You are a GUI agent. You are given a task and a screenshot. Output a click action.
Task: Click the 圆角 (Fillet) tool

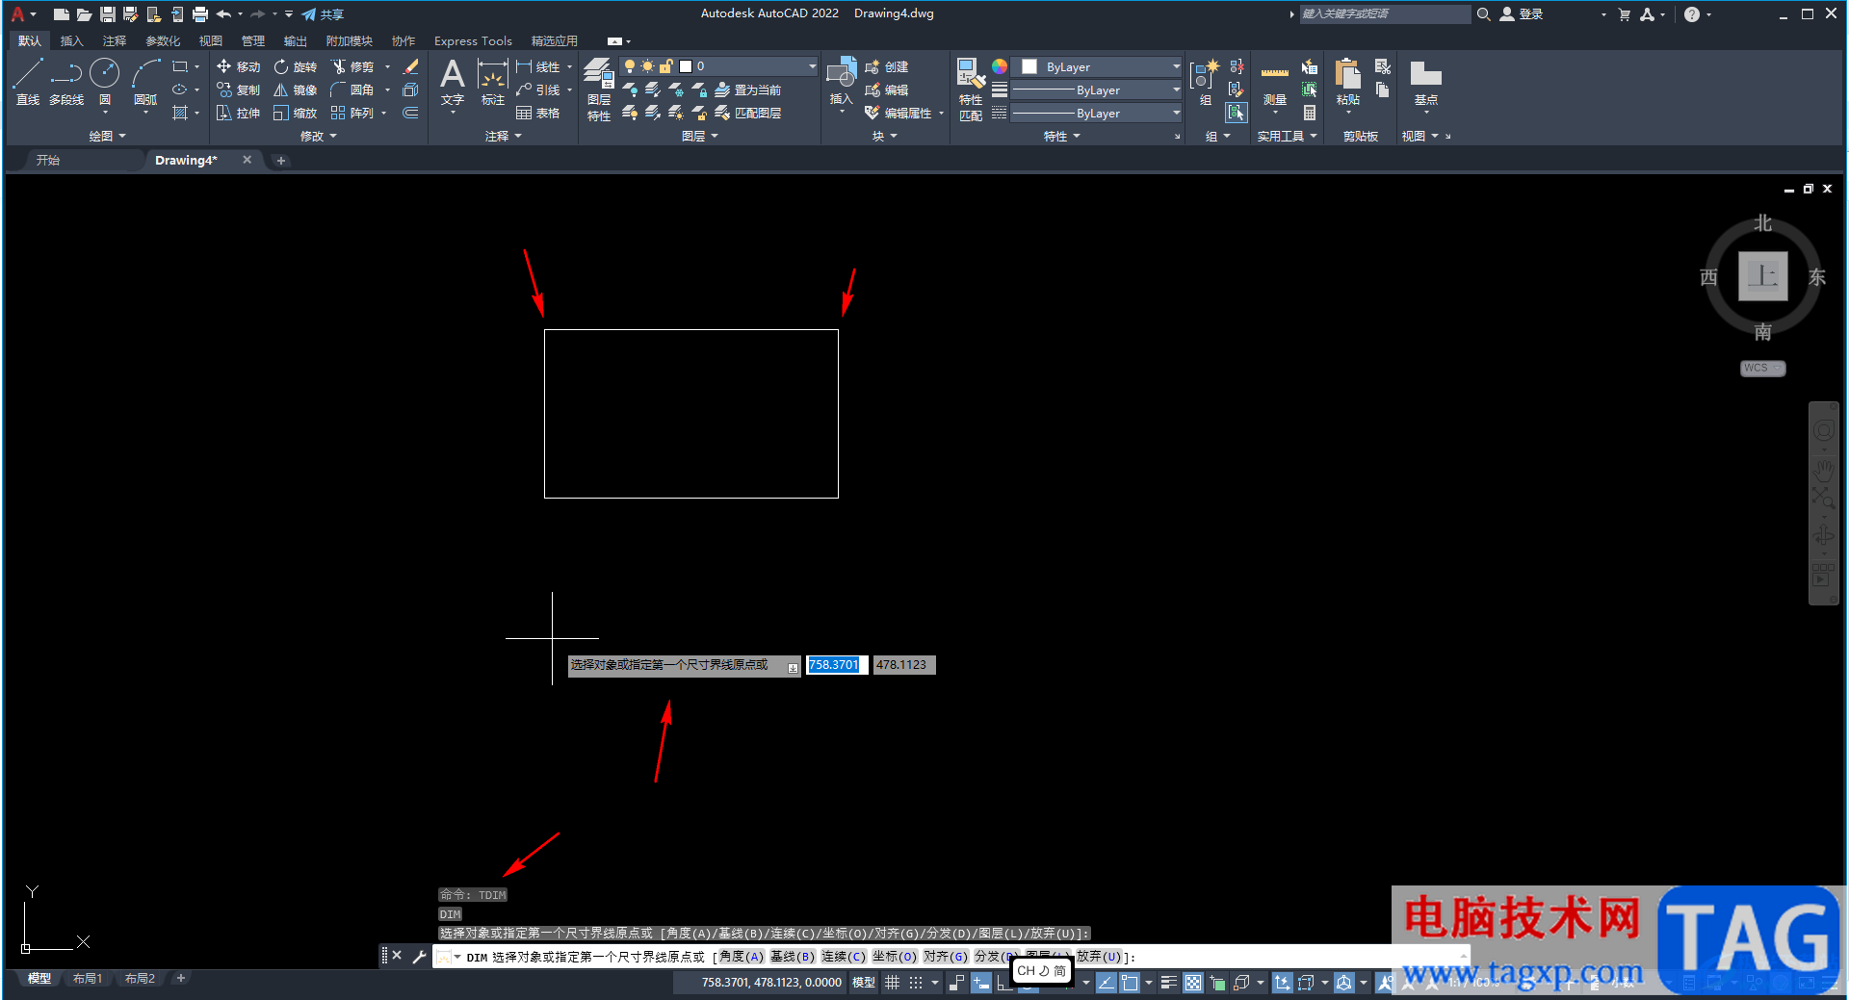[352, 90]
